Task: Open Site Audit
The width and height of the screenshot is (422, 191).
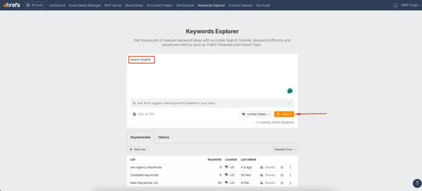Action: [x=263, y=5]
